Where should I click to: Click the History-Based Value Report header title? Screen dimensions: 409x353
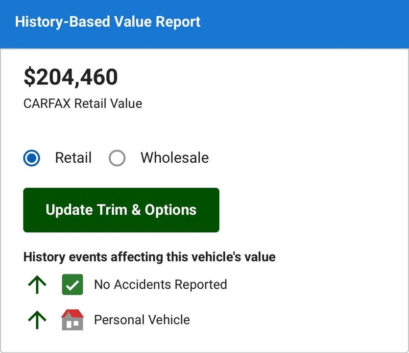(108, 22)
